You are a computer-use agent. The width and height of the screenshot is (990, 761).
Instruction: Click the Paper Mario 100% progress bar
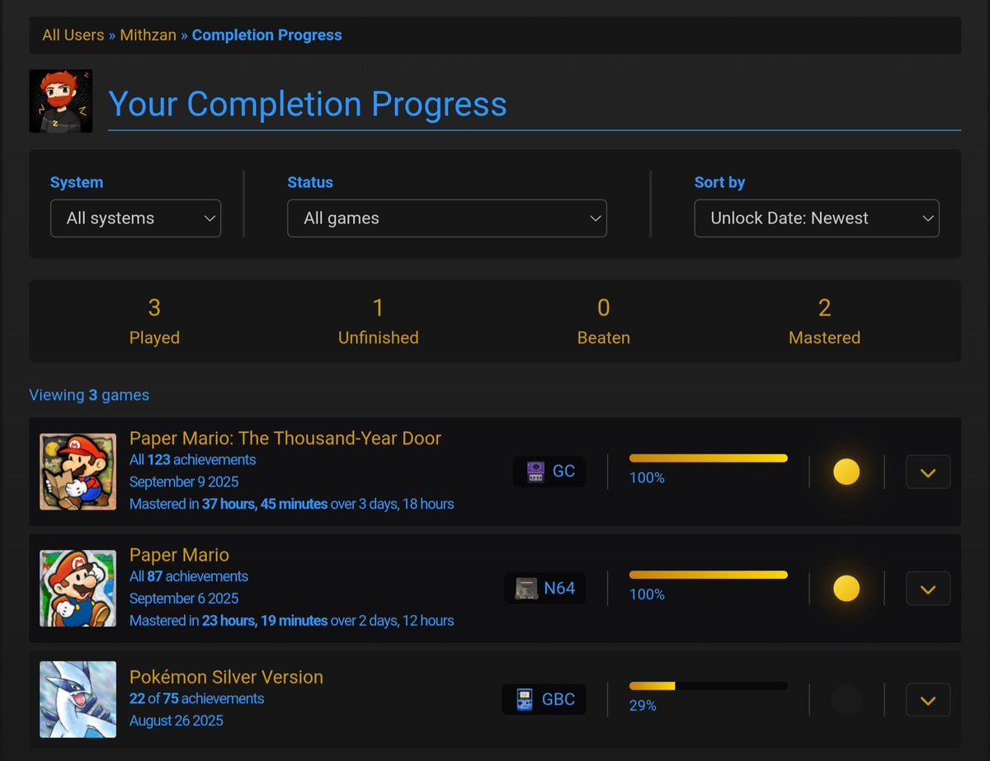coord(709,575)
